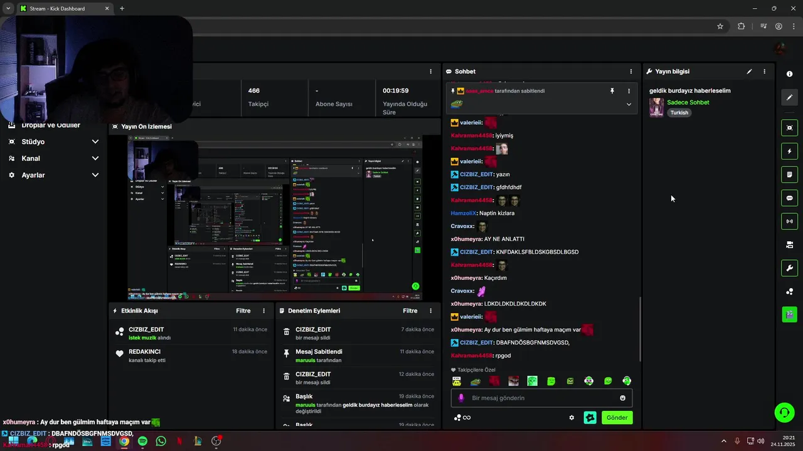Open the stats panel three-dot menu
The width and height of the screenshot is (803, 451).
pyautogui.click(x=430, y=71)
